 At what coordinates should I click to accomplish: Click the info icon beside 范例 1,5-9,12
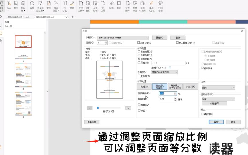(x=170, y=68)
